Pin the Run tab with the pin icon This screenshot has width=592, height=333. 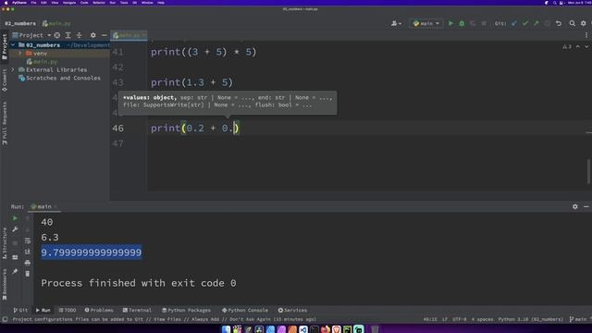(x=15, y=271)
